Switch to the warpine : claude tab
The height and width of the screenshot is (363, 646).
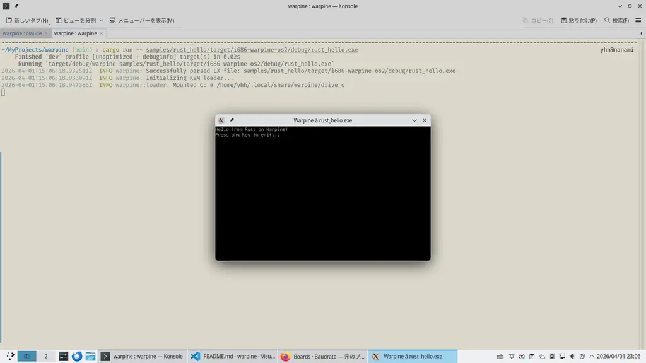pyautogui.click(x=22, y=33)
